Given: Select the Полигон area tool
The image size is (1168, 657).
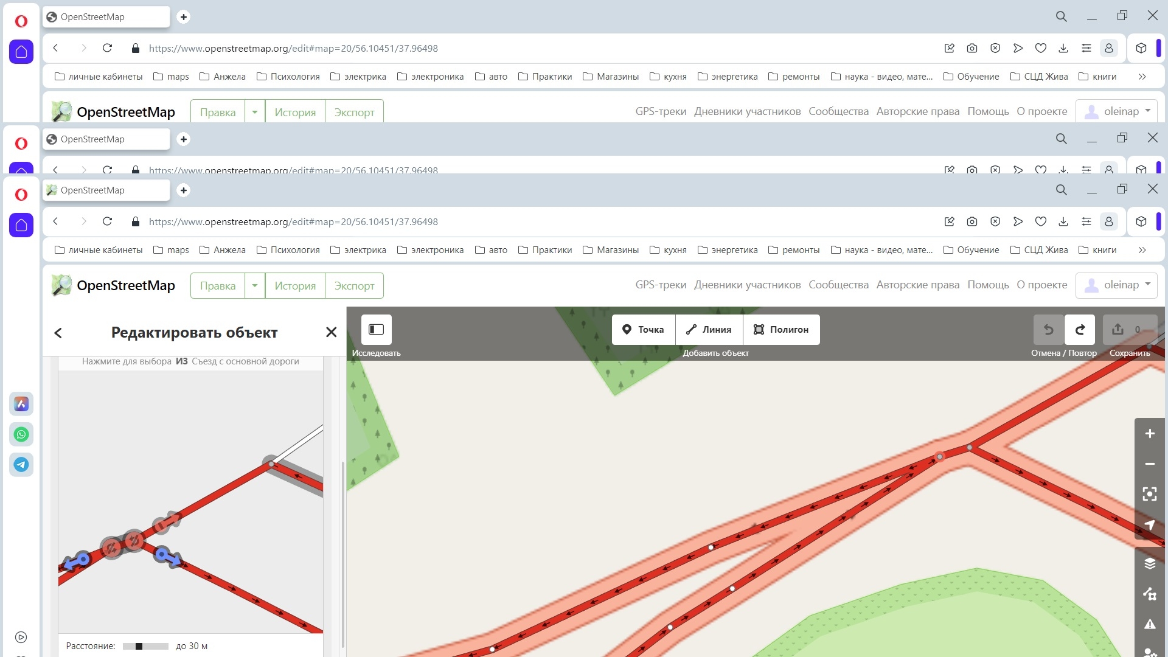Looking at the screenshot, I should (781, 330).
